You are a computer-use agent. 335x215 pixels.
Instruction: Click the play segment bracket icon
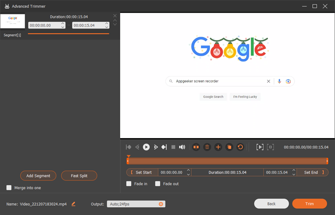point(260,147)
